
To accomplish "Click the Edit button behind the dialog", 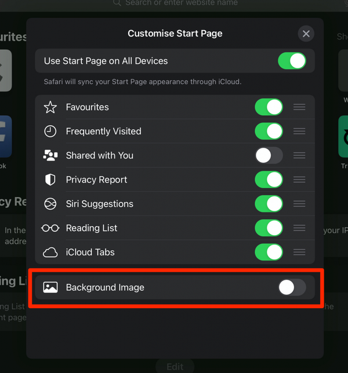I will click(x=175, y=366).
